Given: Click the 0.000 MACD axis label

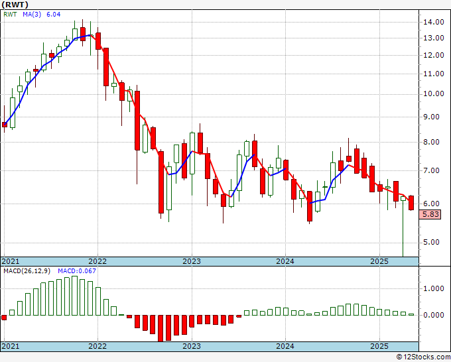Looking at the screenshot, I should coord(434,315).
